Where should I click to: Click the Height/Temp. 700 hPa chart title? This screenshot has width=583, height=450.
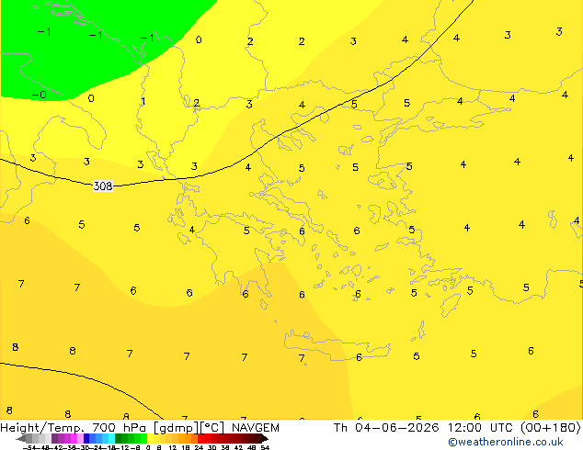tap(73, 428)
